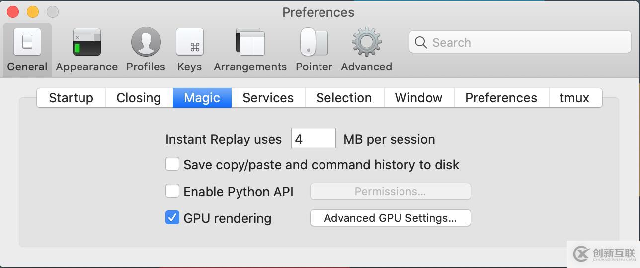Go to the Window tab

coord(418,98)
